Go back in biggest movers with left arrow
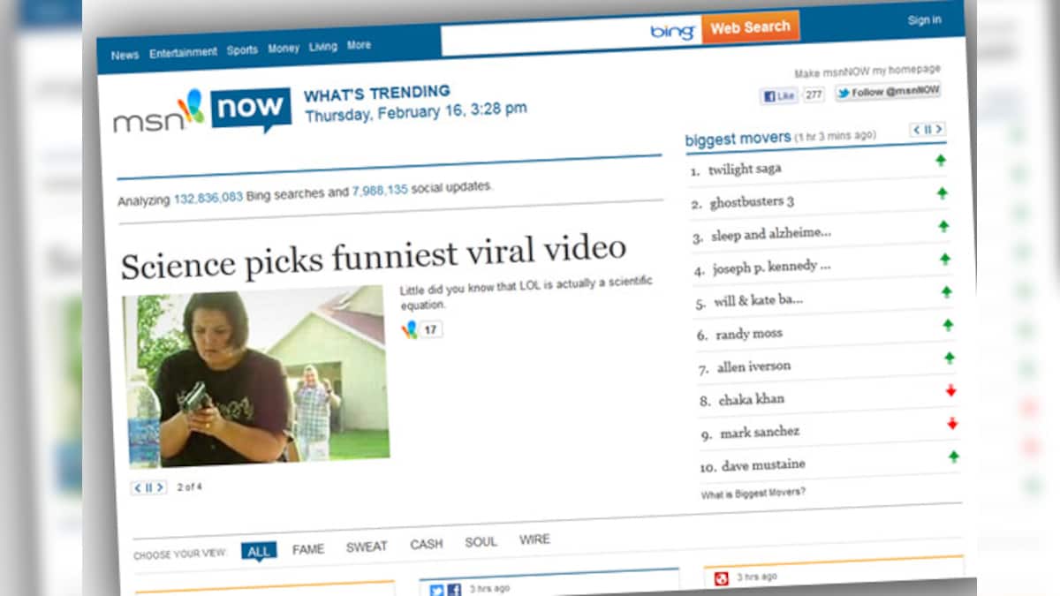 click(x=917, y=130)
